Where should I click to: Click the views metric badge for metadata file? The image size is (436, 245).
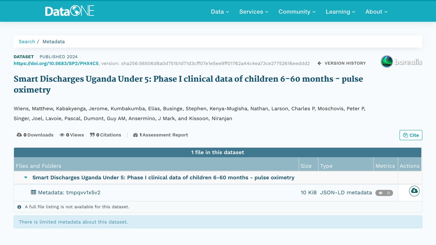point(384,193)
